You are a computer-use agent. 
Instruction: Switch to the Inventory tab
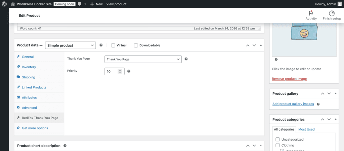[29, 67]
